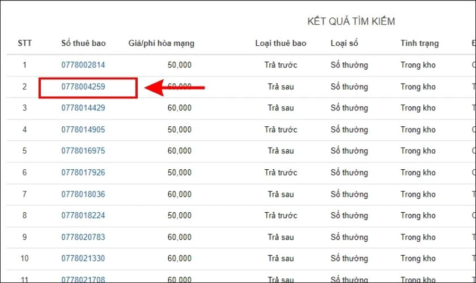The height and width of the screenshot is (283, 476).
Task: Click the 60,000 fee in row 0778020783
Action: (x=180, y=237)
